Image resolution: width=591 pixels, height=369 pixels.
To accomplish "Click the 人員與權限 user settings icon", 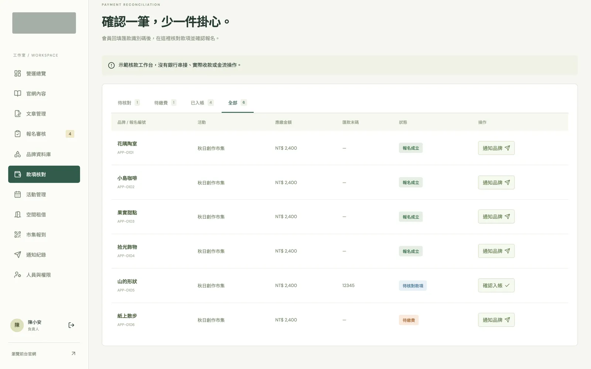I will click(x=17, y=275).
